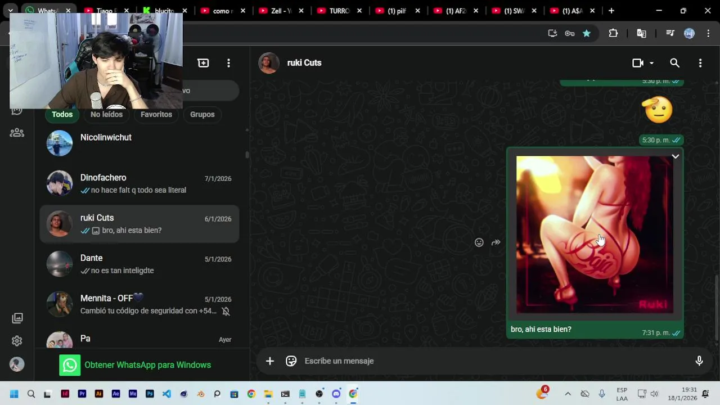The image size is (720, 405).
Task: Click the ESP LAA language indicator
Action: (x=622, y=394)
